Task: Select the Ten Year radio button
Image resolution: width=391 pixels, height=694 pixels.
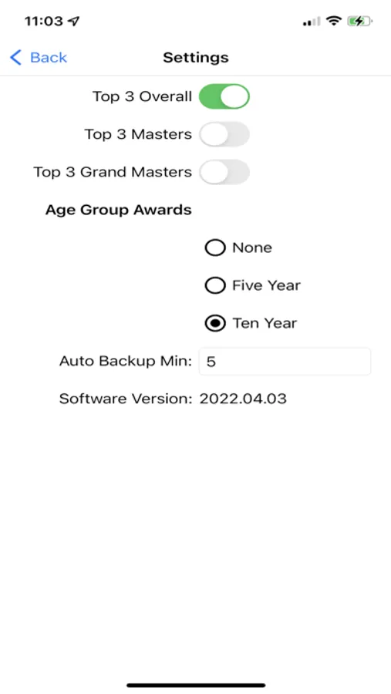Action: (x=215, y=324)
